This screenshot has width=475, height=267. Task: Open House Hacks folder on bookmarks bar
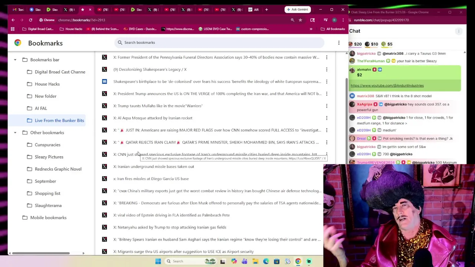tap(71, 29)
